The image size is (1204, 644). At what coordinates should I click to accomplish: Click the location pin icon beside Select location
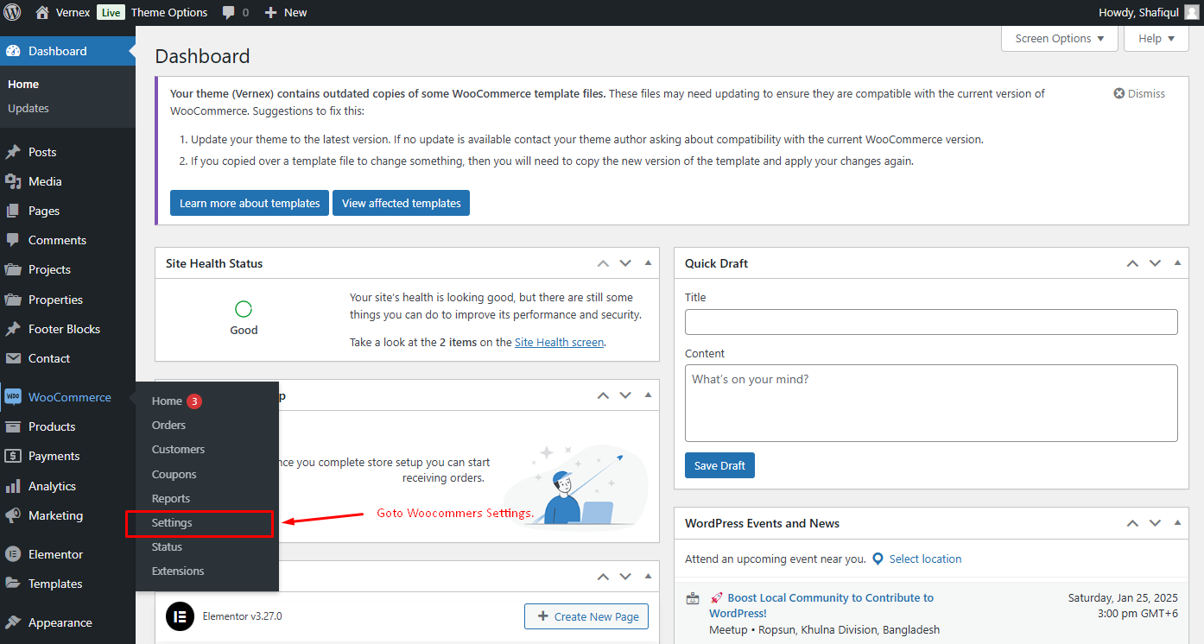point(878,559)
